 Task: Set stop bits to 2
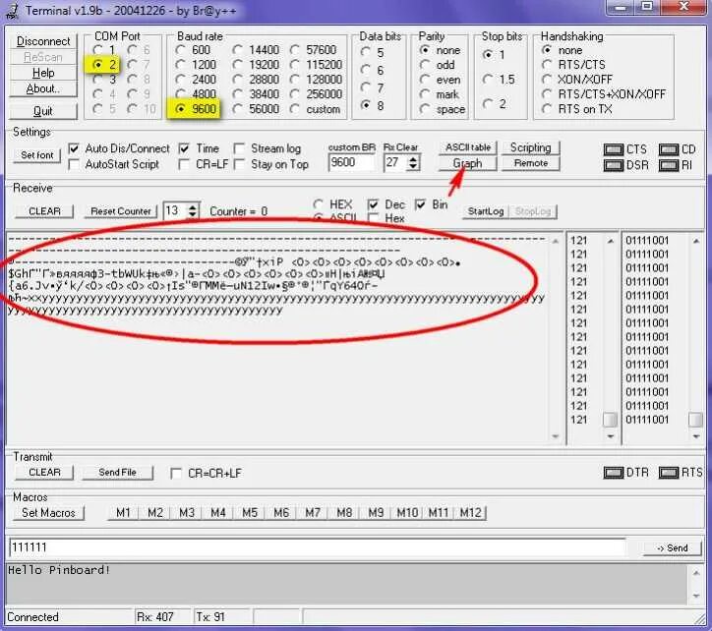click(488, 103)
